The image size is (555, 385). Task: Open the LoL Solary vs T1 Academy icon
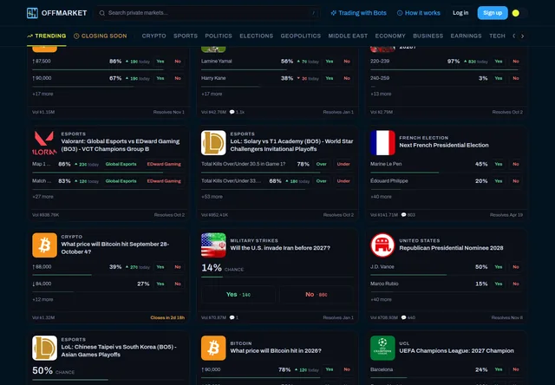tap(213, 143)
